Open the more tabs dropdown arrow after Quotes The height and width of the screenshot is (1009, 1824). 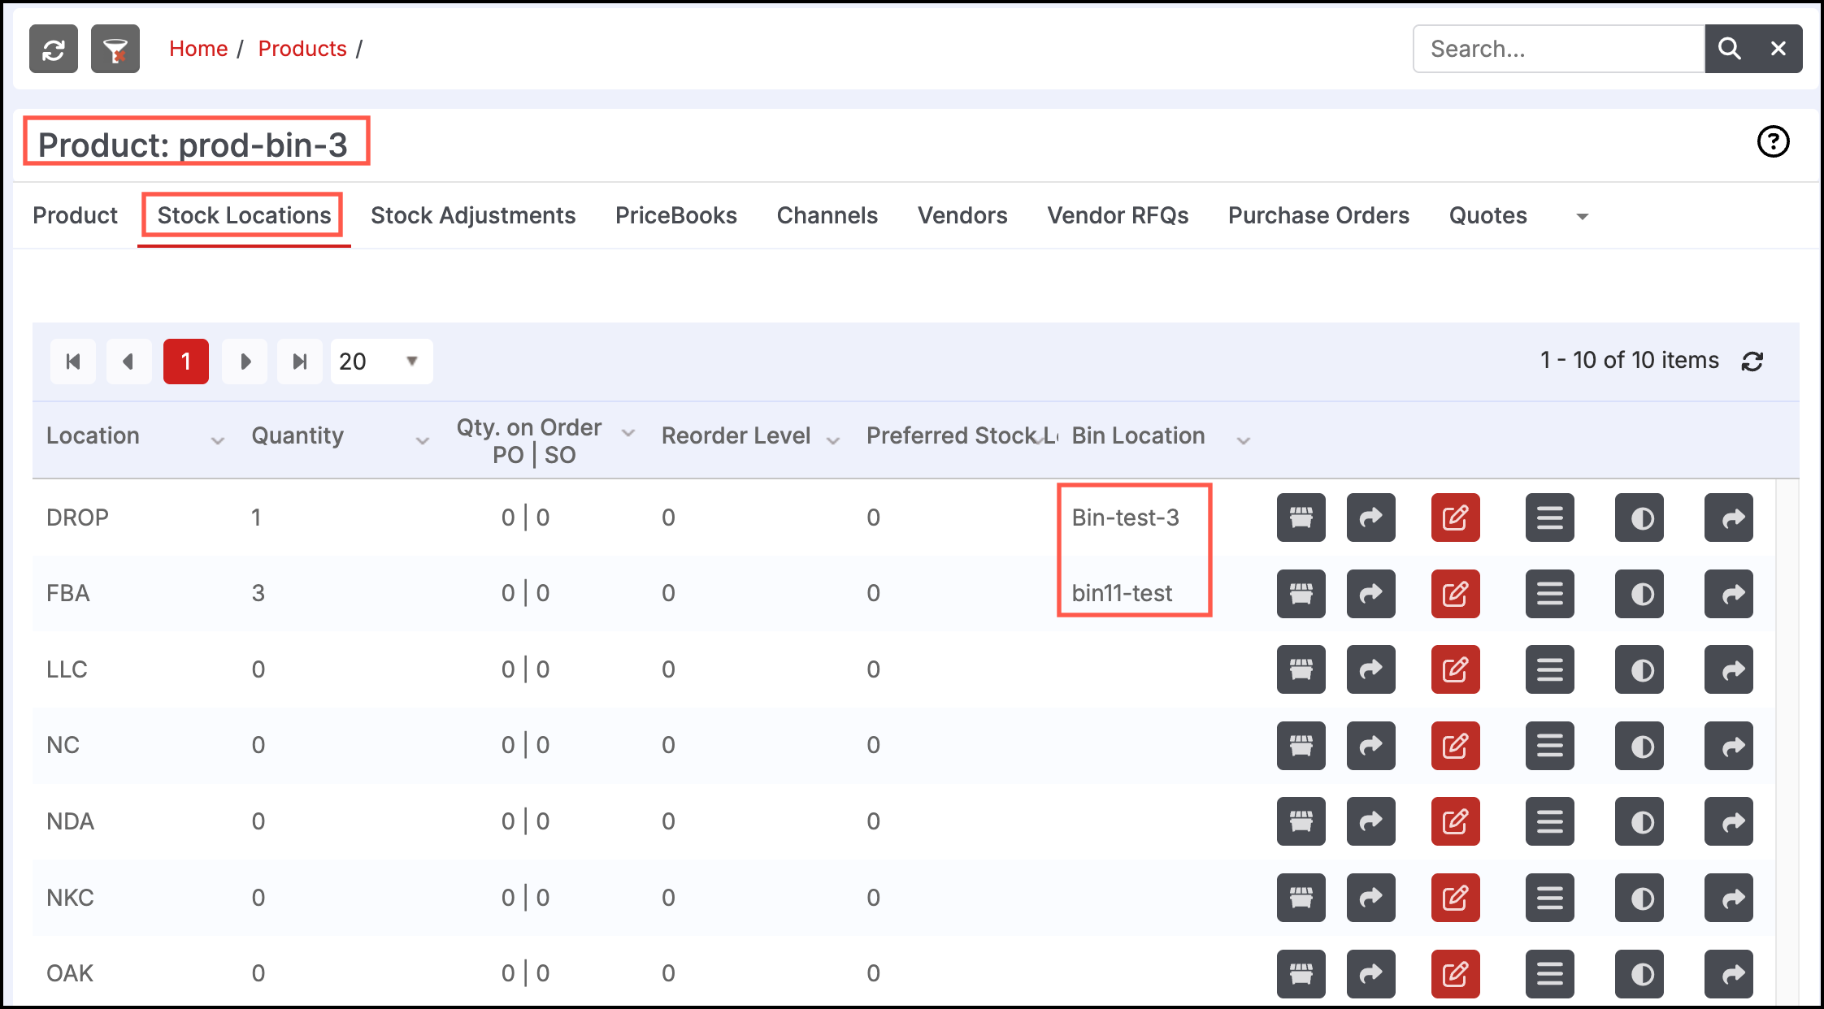[x=1582, y=217]
